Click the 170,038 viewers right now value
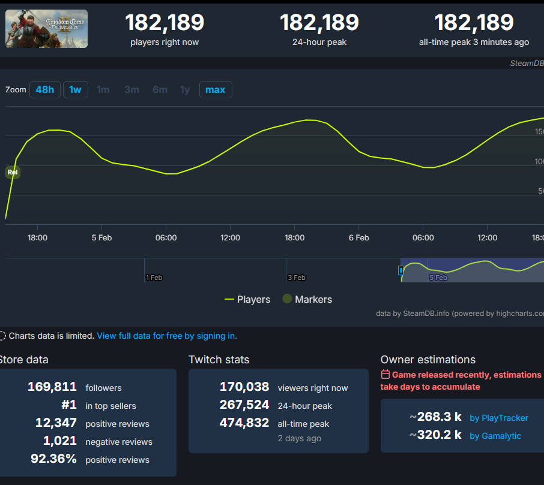Viewport: 544px width, 485px height. pos(244,387)
